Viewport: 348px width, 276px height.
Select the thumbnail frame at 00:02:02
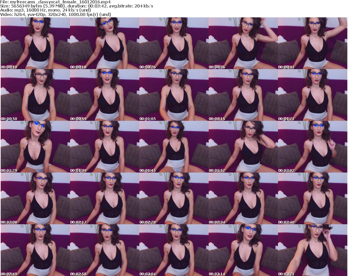[x=313, y=147]
